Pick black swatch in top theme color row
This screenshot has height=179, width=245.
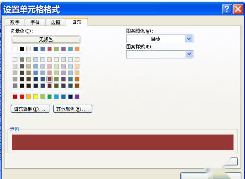(22, 49)
